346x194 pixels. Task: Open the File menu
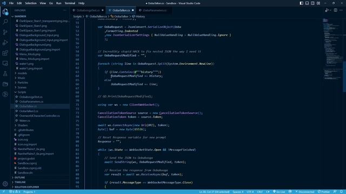pyautogui.click(x=11, y=3)
